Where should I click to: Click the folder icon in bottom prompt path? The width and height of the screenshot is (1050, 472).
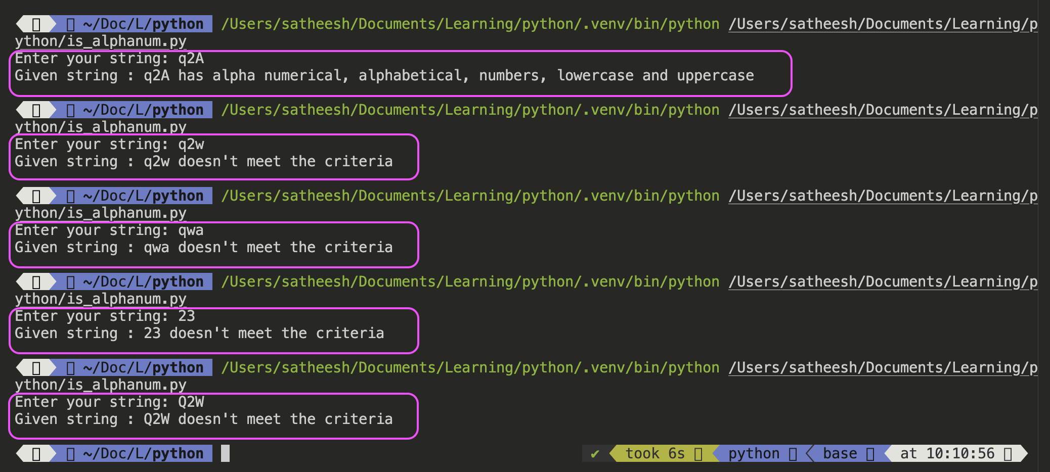coord(71,454)
